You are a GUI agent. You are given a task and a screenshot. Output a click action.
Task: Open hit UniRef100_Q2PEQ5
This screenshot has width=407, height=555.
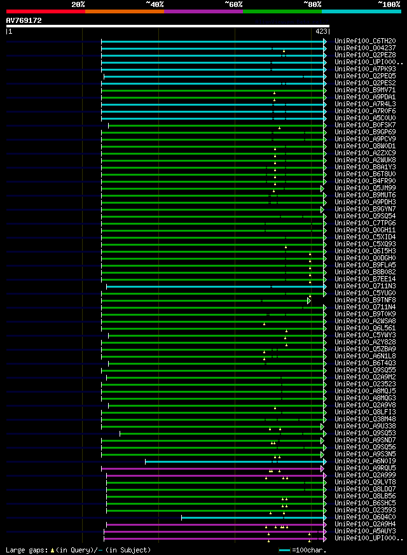365,76
